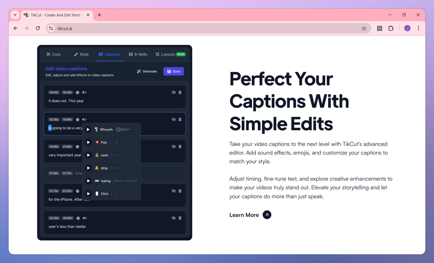Go back to the previous page
Viewport: 434px width, 263px height.
point(15,28)
